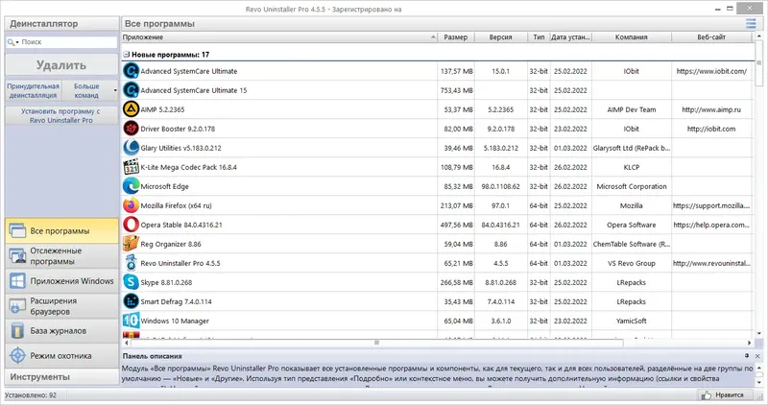Open the Все программы section

[61, 230]
